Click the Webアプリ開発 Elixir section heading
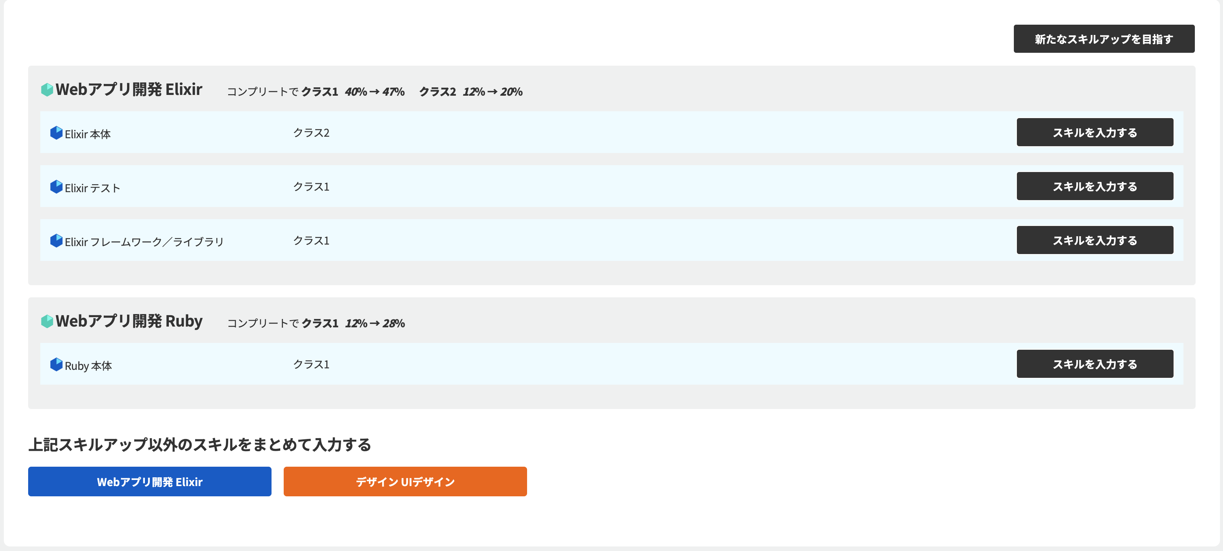The image size is (1223, 551). (x=129, y=90)
